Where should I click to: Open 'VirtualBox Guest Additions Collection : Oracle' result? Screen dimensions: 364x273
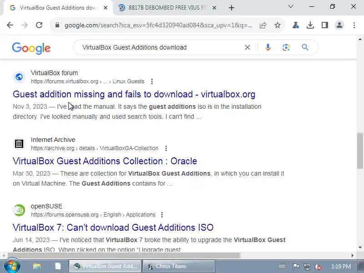pyautogui.click(x=105, y=161)
